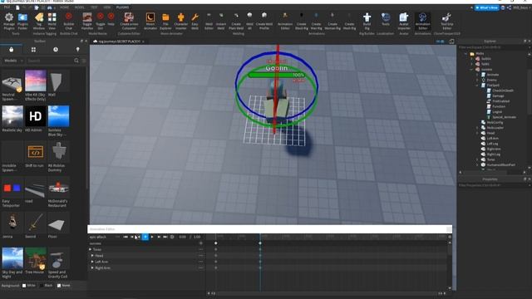Open the FILE menu
Viewport: 532px width, 299px height.
pos(7,7)
